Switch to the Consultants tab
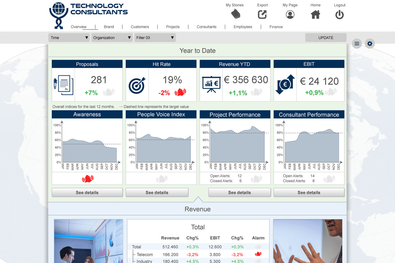The height and width of the screenshot is (263, 395). pyautogui.click(x=206, y=27)
